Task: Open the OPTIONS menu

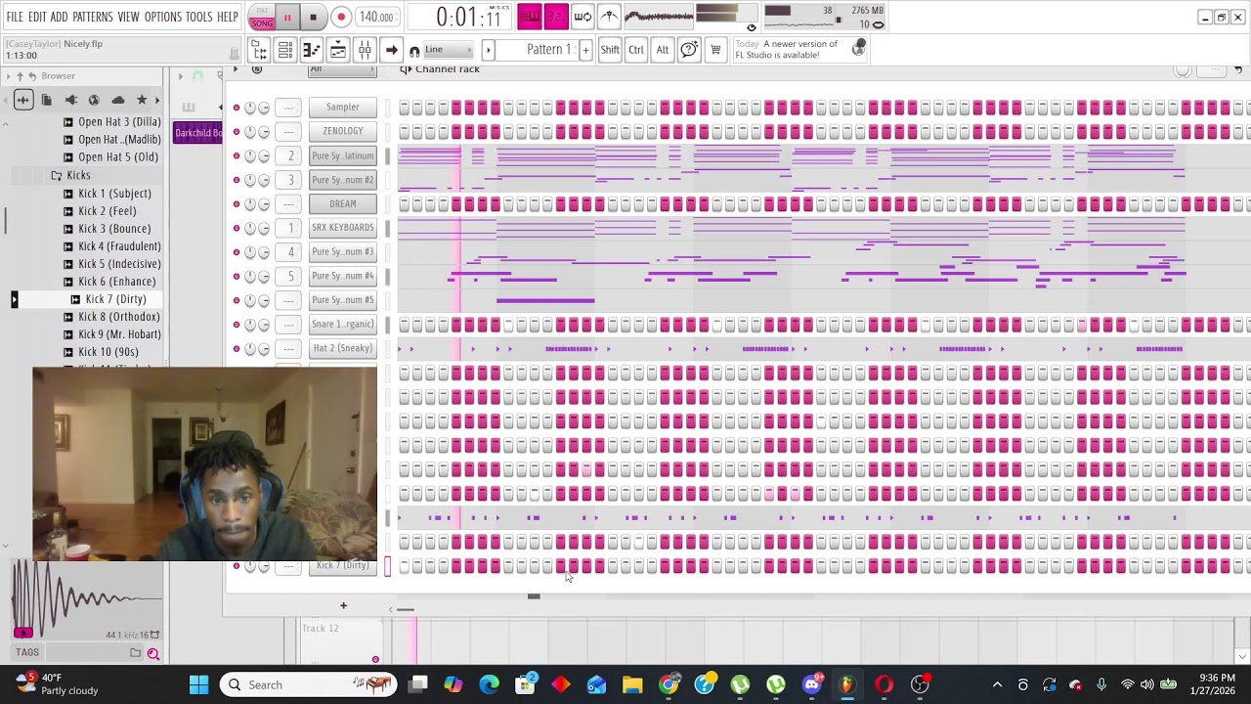Action: click(x=163, y=17)
